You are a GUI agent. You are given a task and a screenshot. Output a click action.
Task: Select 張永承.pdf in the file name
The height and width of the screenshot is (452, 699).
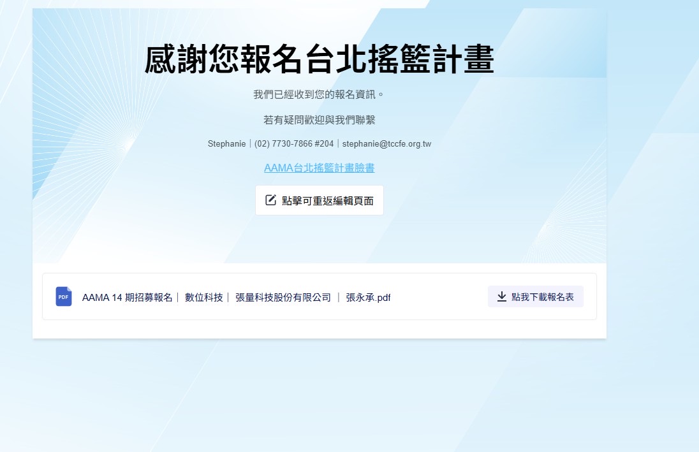pyautogui.click(x=368, y=297)
